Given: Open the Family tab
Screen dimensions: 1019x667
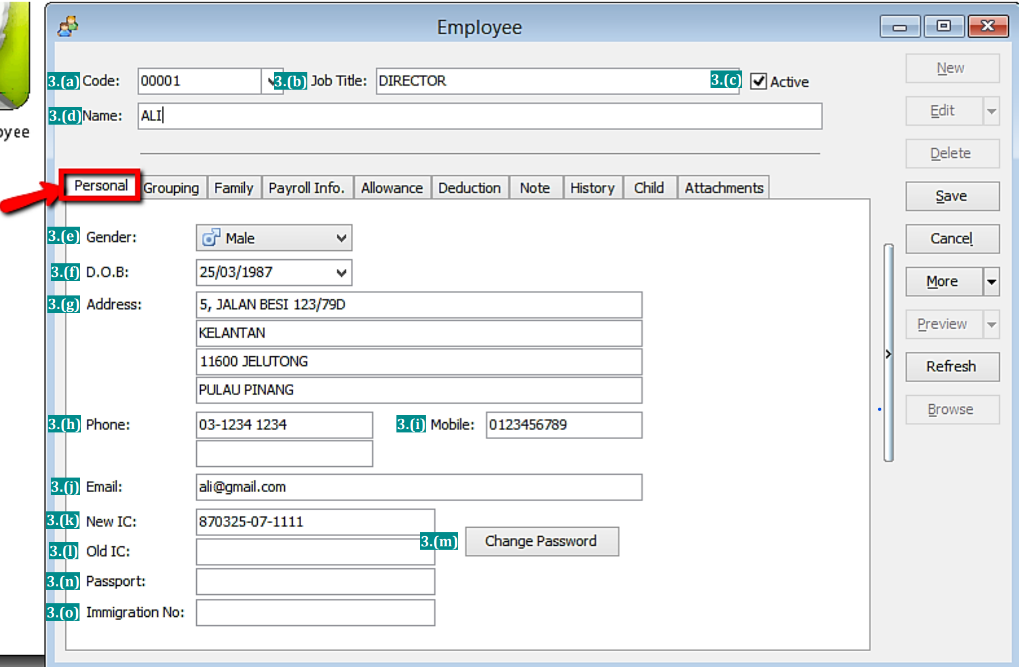Looking at the screenshot, I should 234,188.
